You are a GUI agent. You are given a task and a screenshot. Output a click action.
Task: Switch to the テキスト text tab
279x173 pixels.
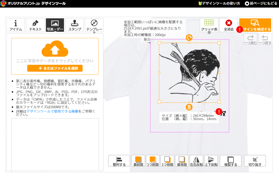tap(35, 25)
